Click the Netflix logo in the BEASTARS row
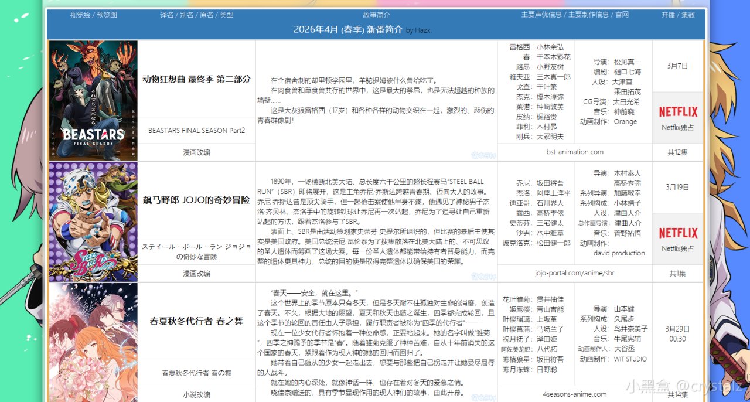Viewport: 750px width, 402px height. point(678,111)
